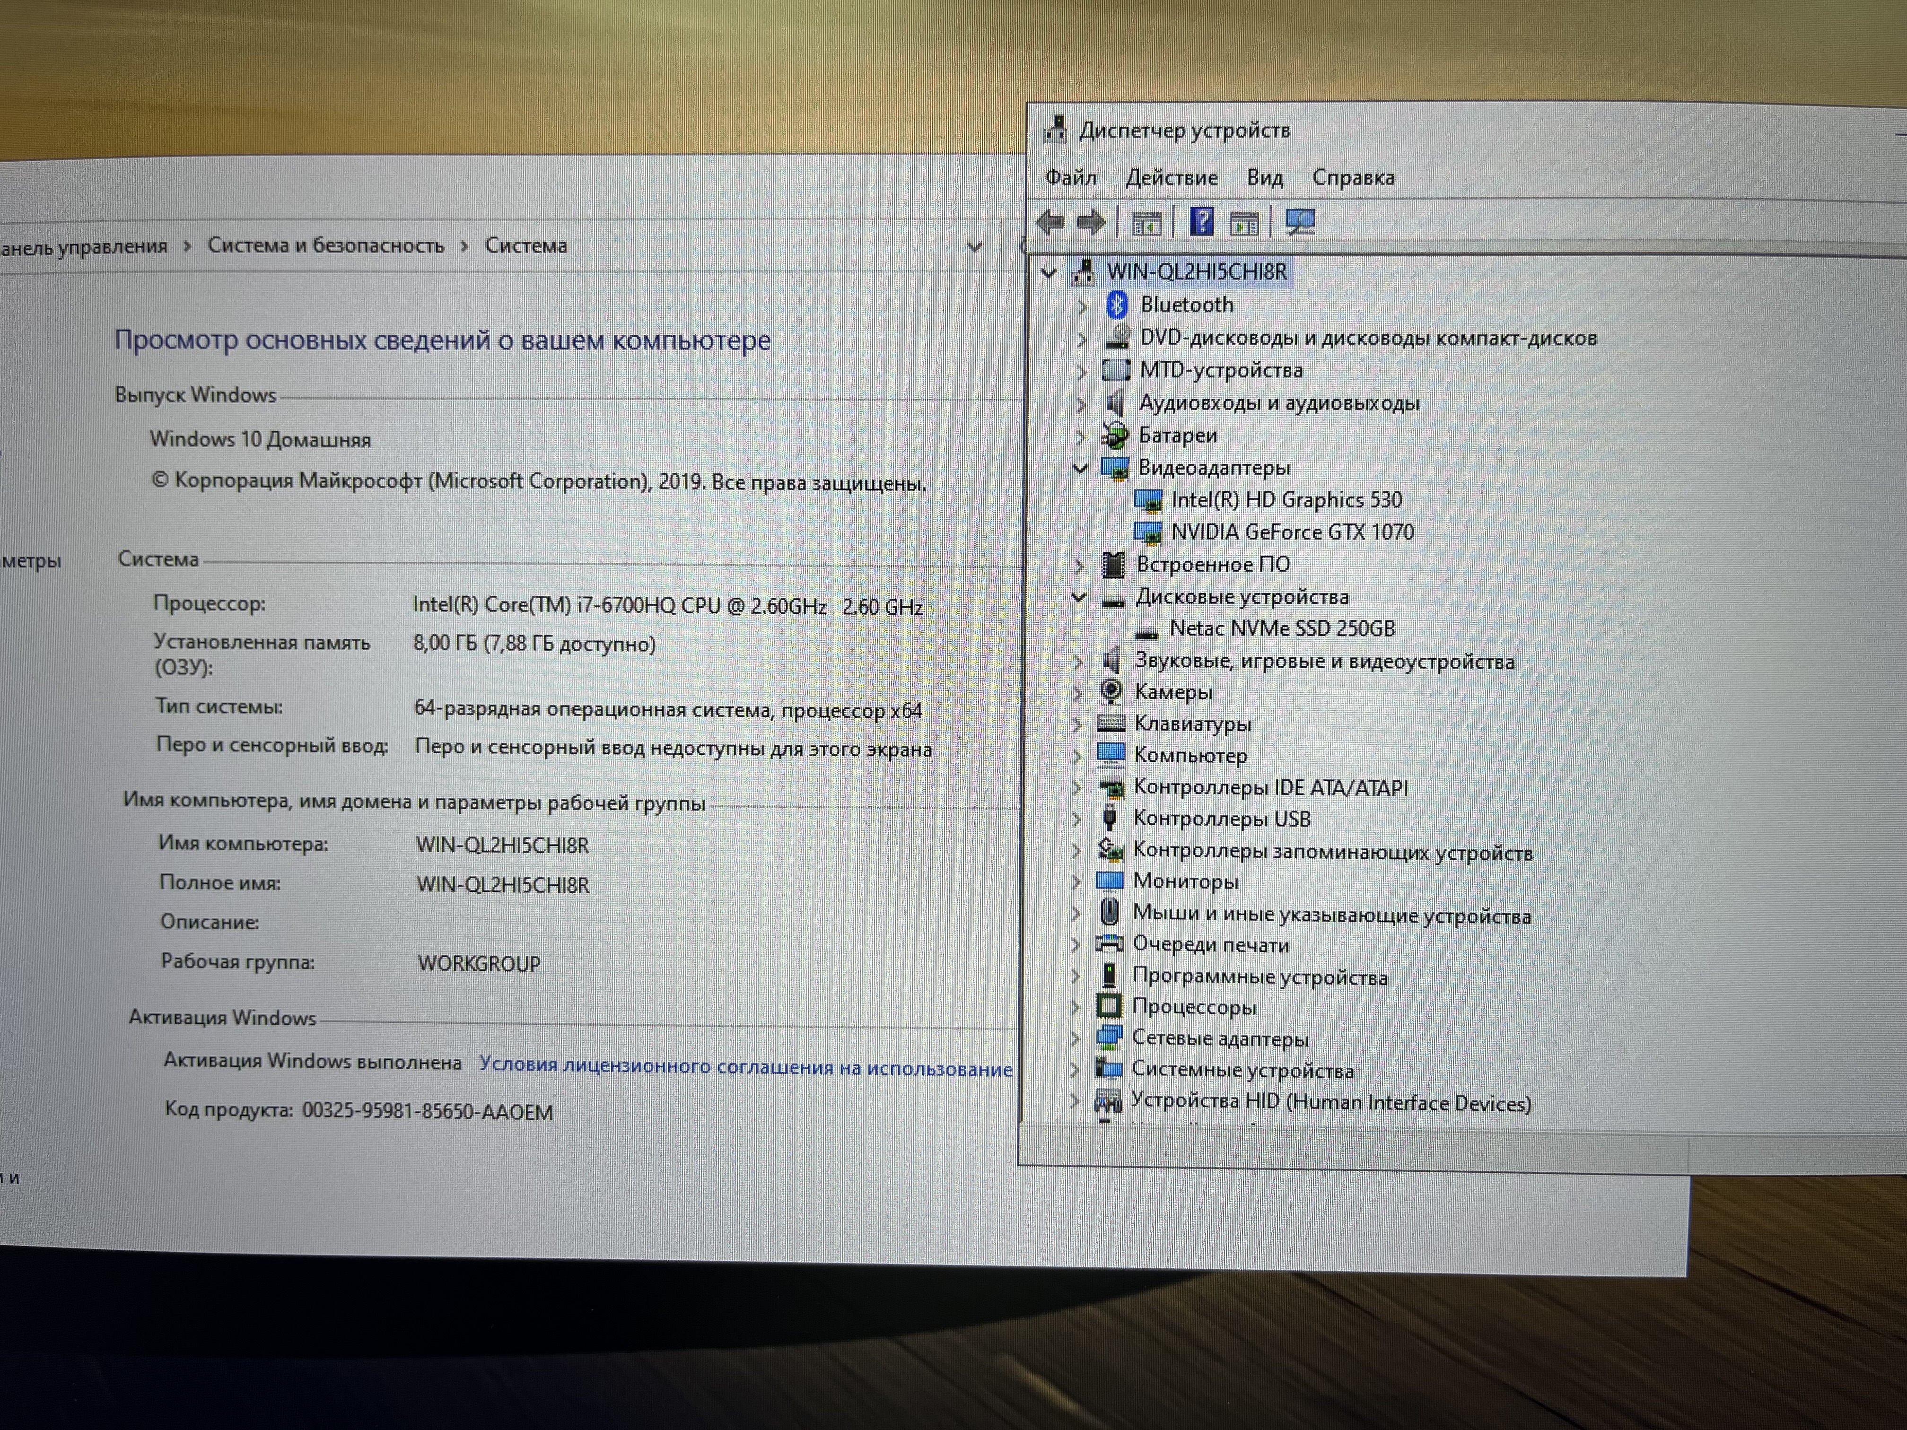This screenshot has width=1907, height=1430.
Task: Select Netac NVMe SSD 250GB disk
Action: tap(1281, 628)
